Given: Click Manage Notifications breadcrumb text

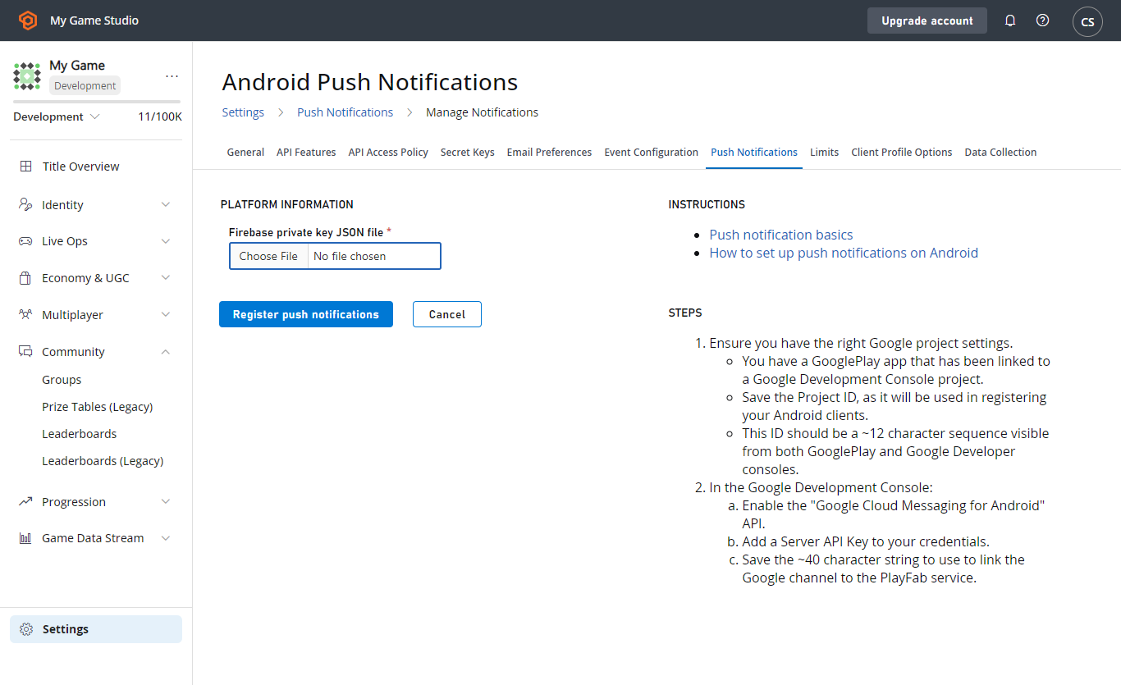Looking at the screenshot, I should click(483, 112).
